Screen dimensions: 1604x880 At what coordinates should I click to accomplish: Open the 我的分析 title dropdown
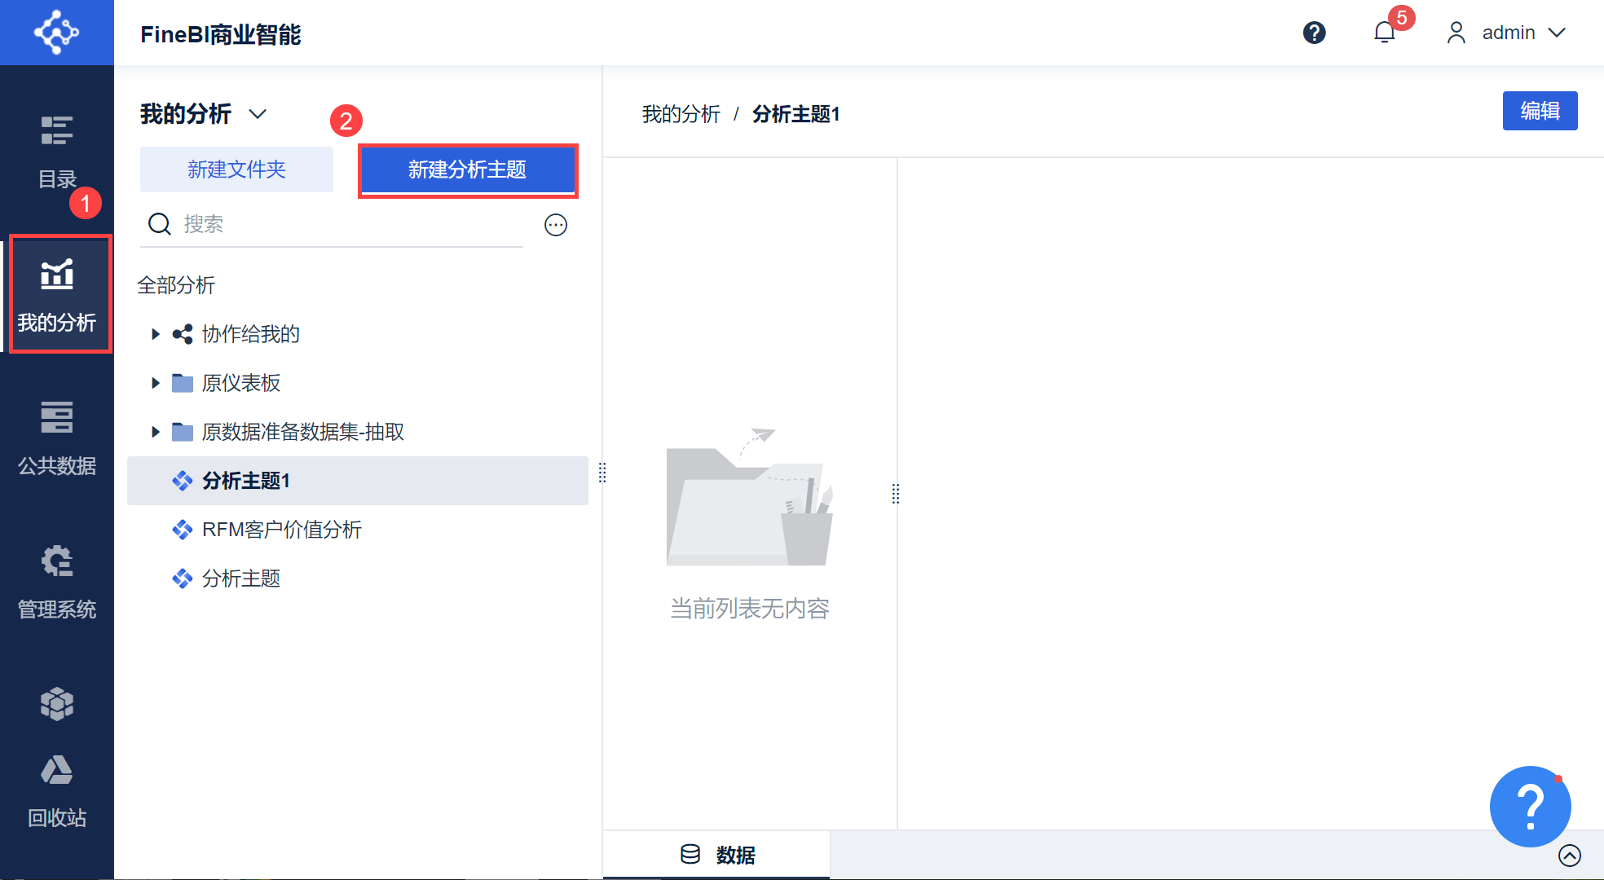tap(258, 114)
